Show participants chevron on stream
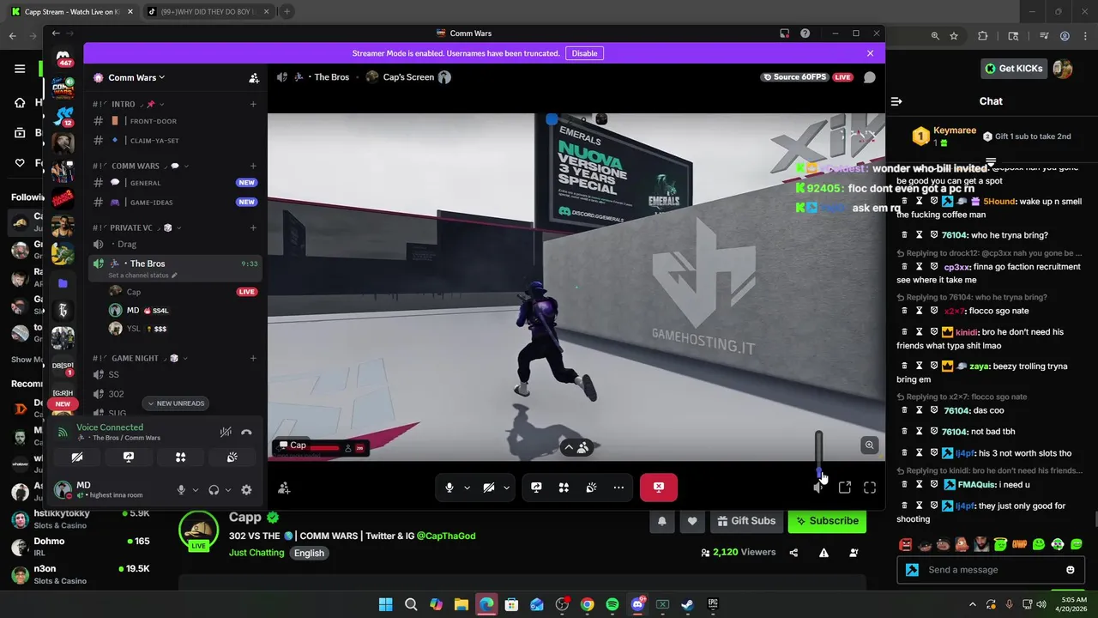This screenshot has width=1098, height=618. 576,447
